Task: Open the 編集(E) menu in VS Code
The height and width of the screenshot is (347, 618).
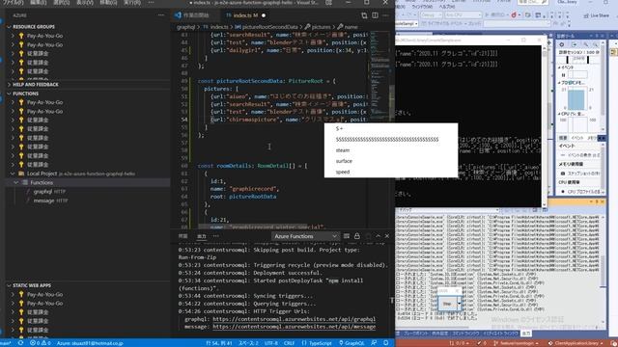Action: point(39,2)
